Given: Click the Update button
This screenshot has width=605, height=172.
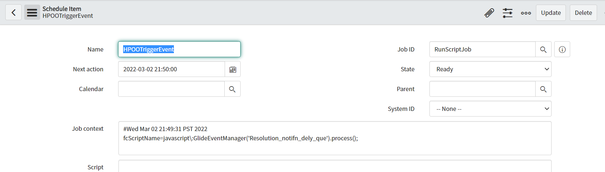Looking at the screenshot, I should coord(551,13).
